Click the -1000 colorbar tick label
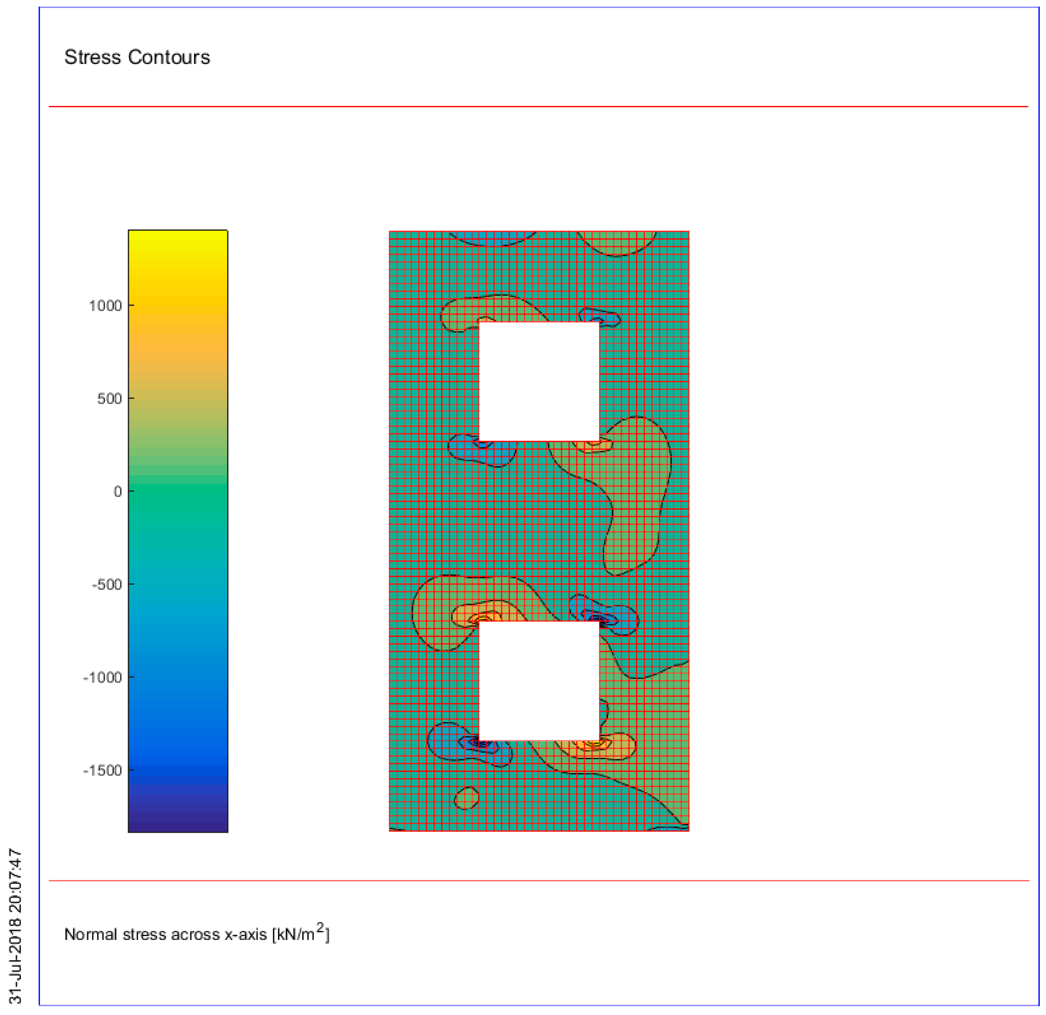 coord(103,677)
